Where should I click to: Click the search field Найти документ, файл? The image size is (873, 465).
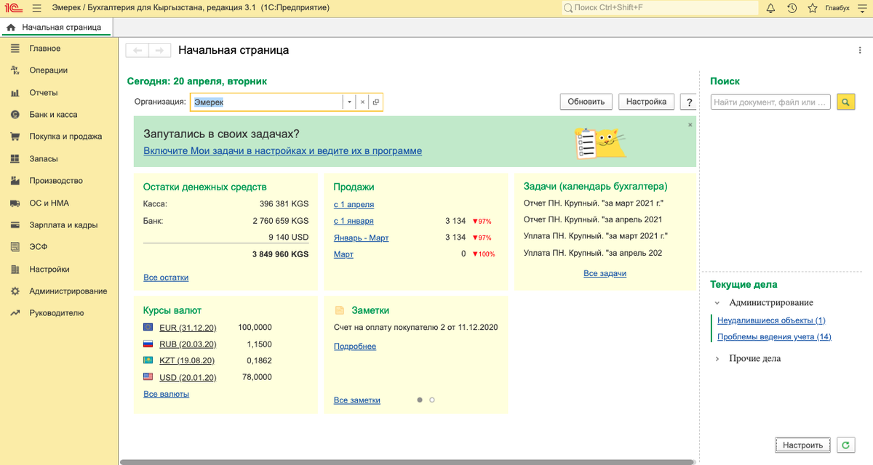770,102
